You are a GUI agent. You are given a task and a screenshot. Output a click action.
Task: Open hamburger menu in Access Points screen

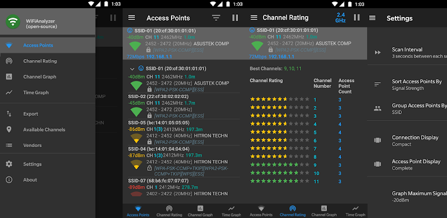pos(132,18)
